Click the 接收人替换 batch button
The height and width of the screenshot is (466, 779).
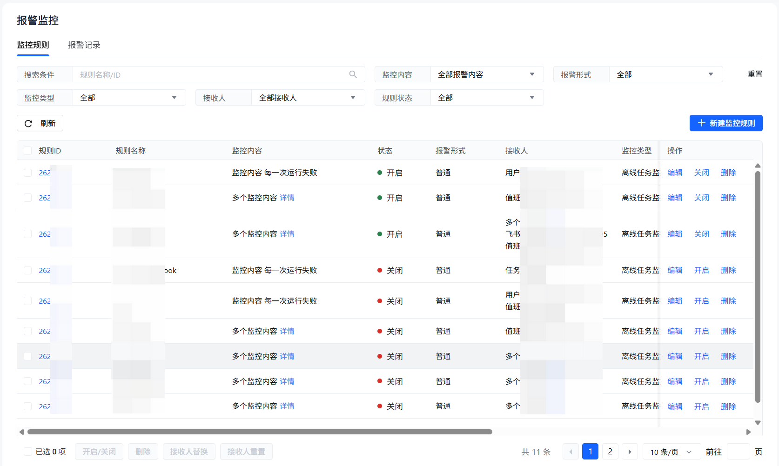click(x=189, y=452)
